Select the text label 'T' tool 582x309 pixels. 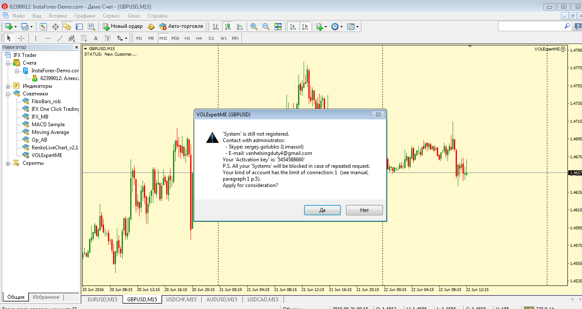coord(107,38)
